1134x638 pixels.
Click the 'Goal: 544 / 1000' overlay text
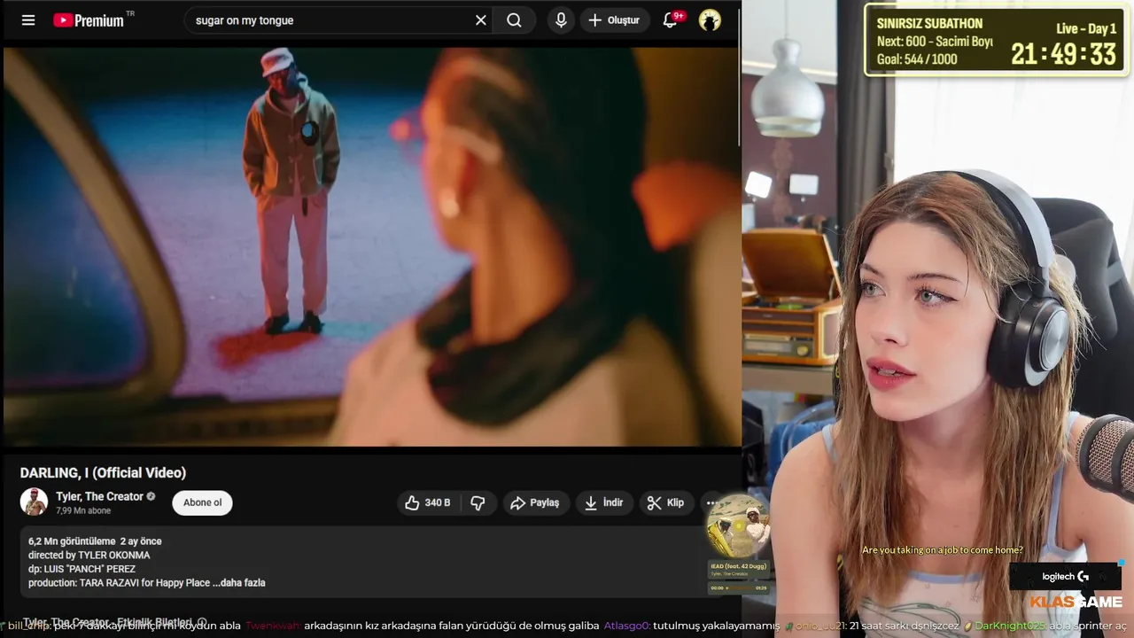[x=917, y=59]
